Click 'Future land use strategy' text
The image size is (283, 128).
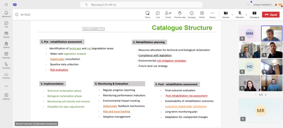(153, 66)
